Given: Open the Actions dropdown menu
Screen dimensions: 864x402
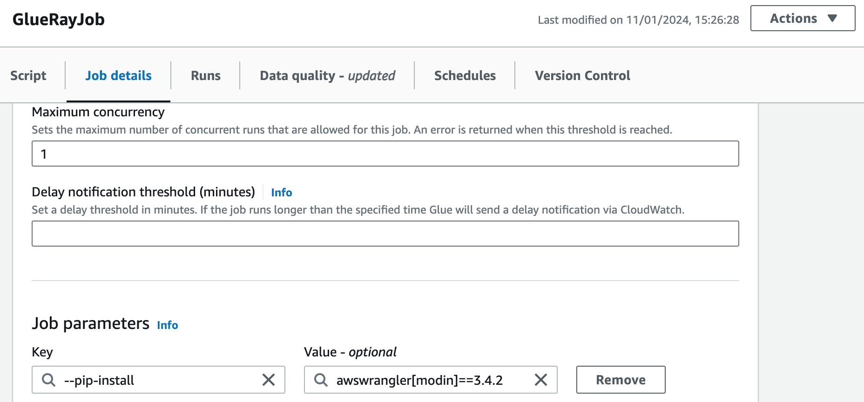Looking at the screenshot, I should coord(803,19).
